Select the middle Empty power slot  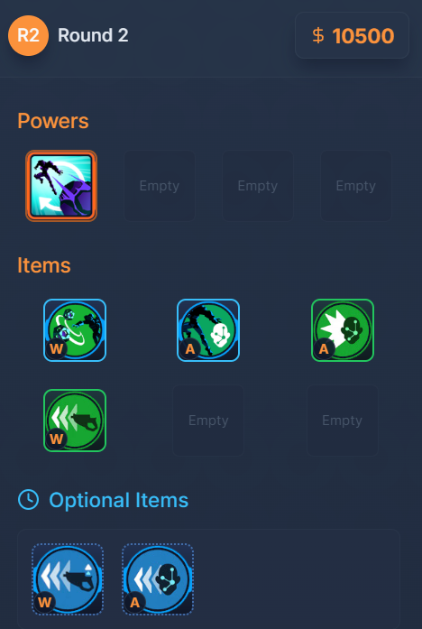[x=258, y=186]
